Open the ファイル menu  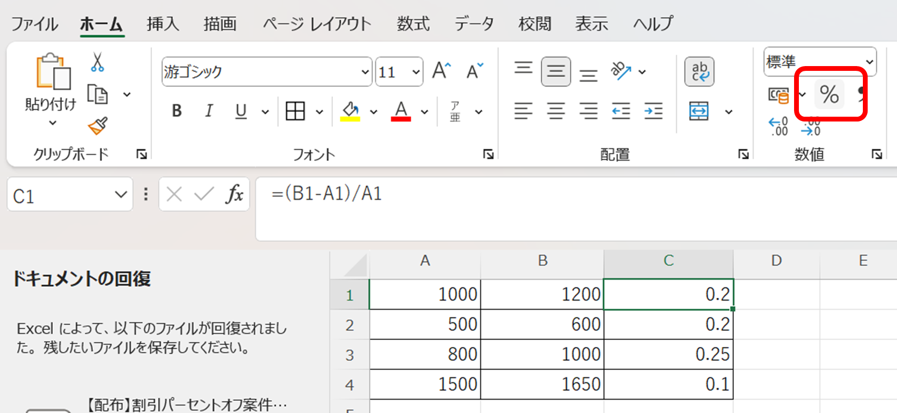35,24
